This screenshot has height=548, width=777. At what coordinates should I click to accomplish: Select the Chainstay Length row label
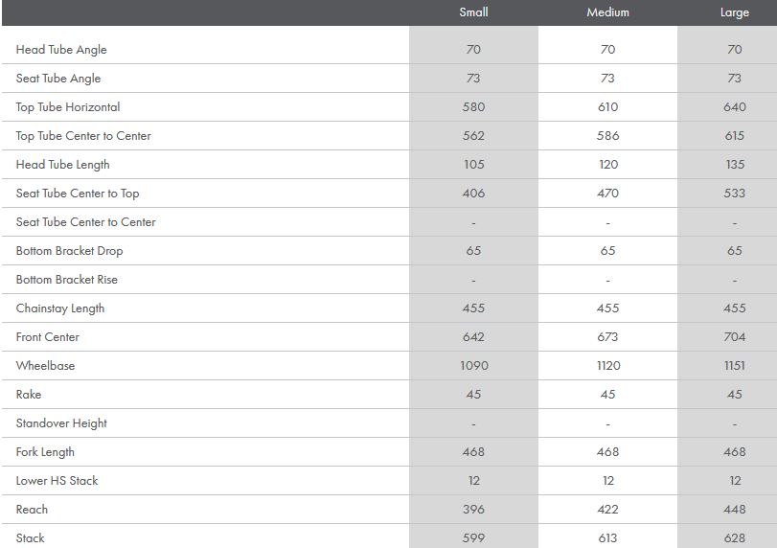tap(60, 308)
